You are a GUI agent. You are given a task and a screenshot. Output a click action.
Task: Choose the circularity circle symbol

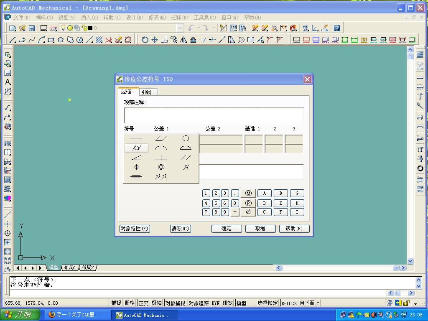click(186, 138)
